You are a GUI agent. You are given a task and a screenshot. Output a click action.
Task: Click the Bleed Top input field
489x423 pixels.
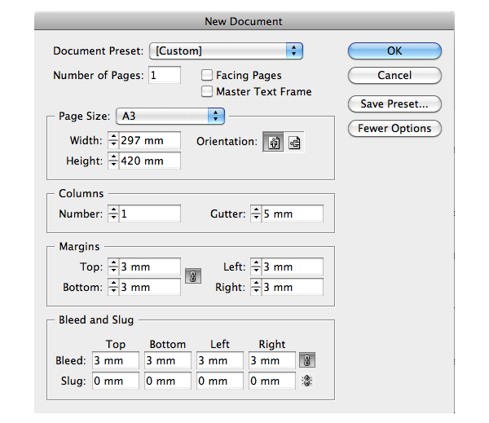(116, 360)
